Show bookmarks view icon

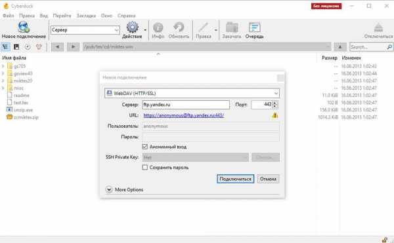tap(16, 47)
